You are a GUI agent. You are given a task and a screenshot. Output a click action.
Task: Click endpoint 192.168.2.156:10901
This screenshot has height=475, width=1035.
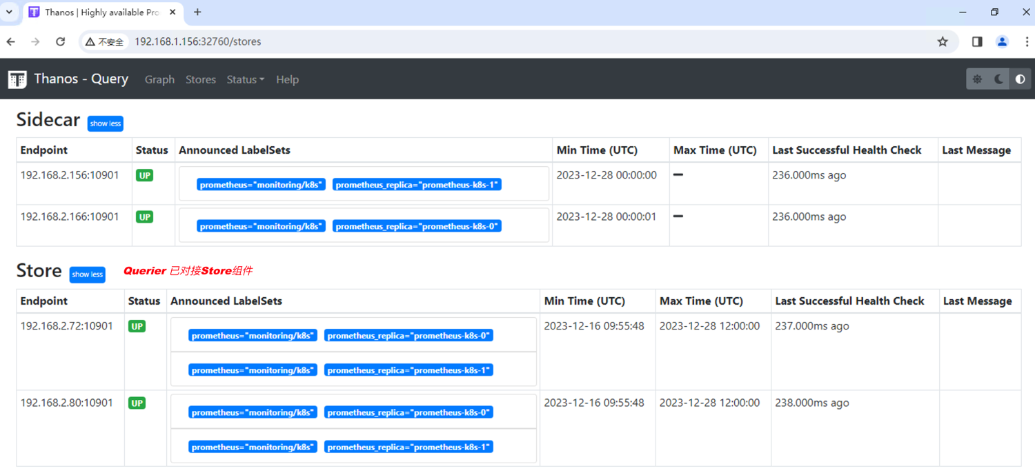[70, 175]
